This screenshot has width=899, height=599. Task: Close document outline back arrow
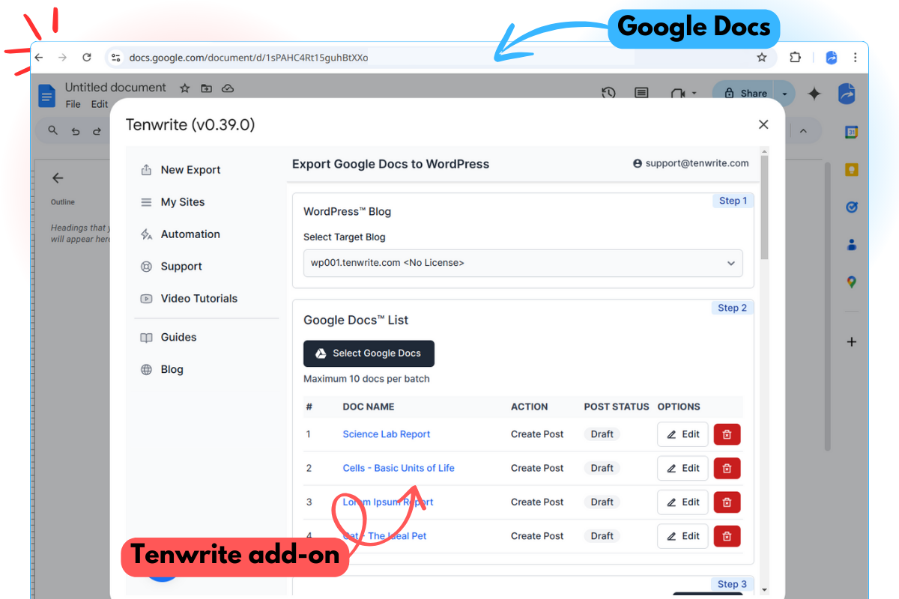[58, 178]
